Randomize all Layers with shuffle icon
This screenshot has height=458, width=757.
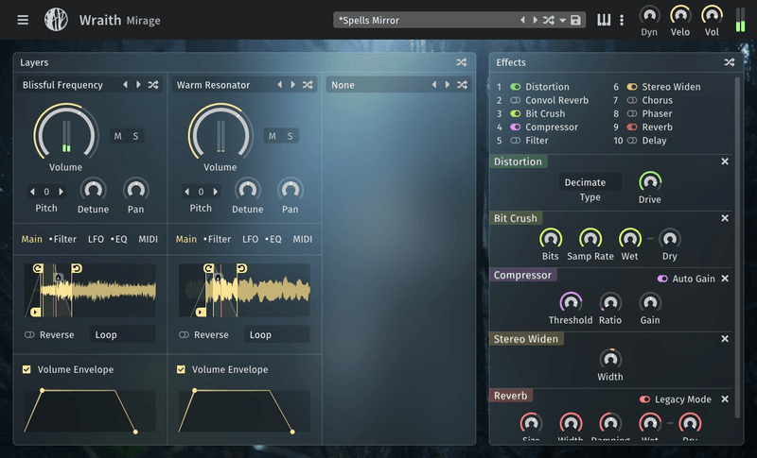pyautogui.click(x=462, y=62)
